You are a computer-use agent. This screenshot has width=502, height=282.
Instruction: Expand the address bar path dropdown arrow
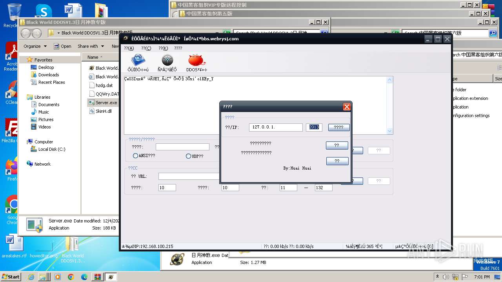click(x=58, y=33)
